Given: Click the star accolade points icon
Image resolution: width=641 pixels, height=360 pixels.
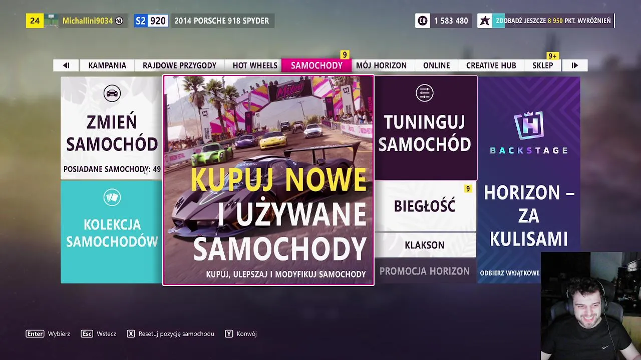Looking at the screenshot, I should tap(484, 20).
